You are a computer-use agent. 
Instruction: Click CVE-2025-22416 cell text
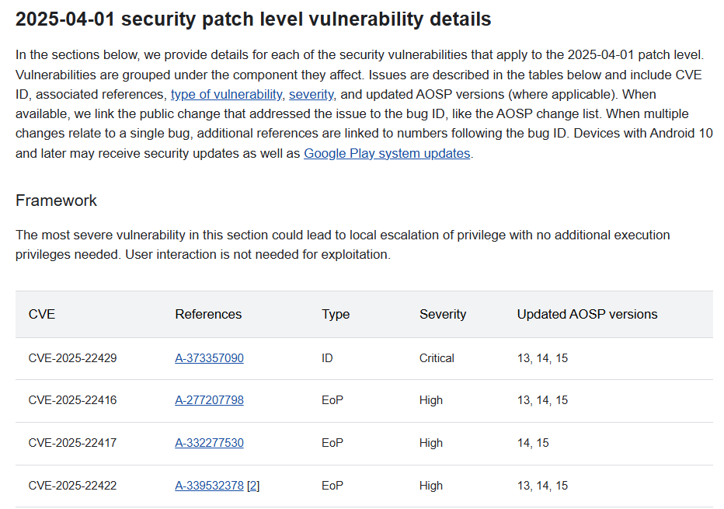[72, 400]
